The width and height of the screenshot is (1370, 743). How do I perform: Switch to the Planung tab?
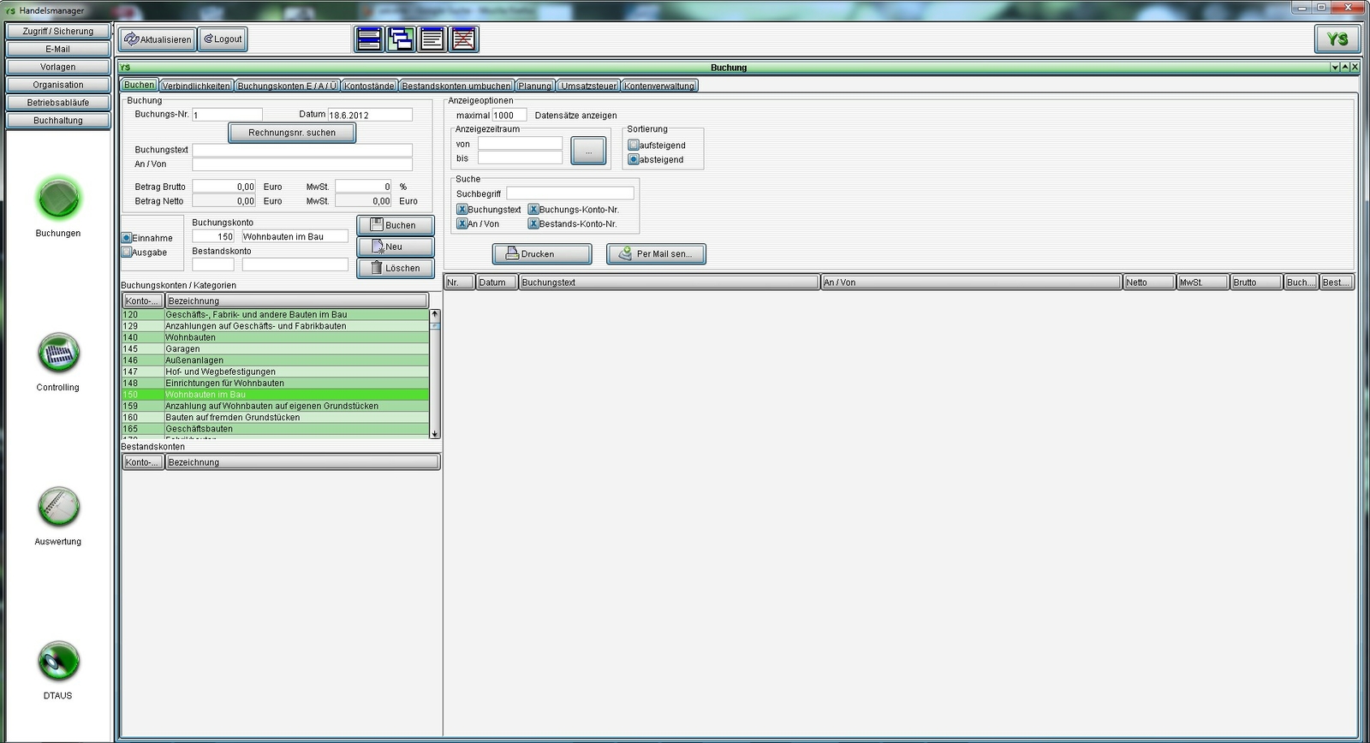[534, 86]
